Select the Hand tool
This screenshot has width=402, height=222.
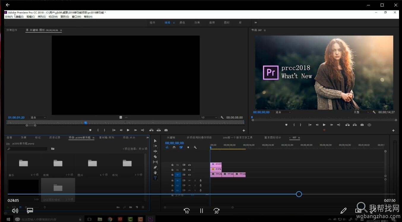point(155,173)
